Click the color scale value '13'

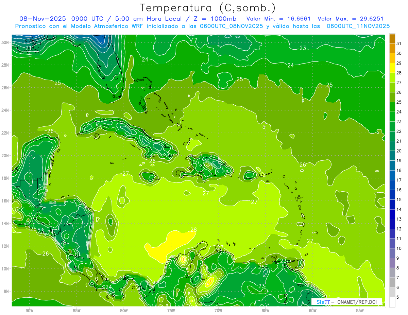pyautogui.click(x=399, y=219)
